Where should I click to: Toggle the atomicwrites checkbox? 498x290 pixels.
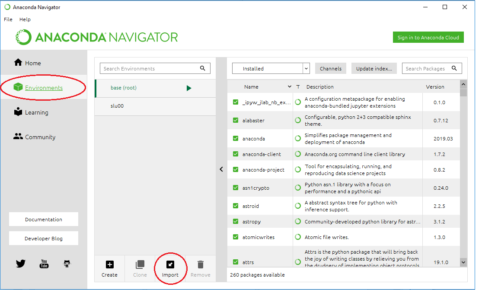pos(236,237)
